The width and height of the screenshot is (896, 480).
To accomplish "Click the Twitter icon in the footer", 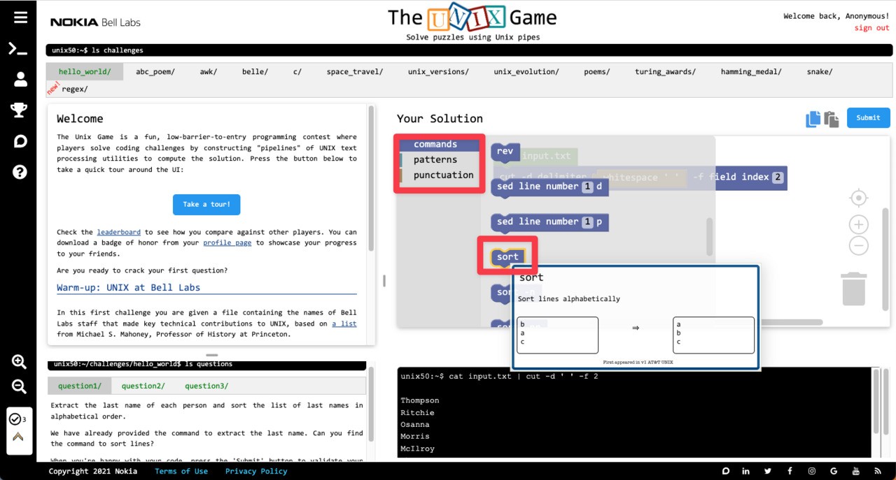I will (768, 471).
